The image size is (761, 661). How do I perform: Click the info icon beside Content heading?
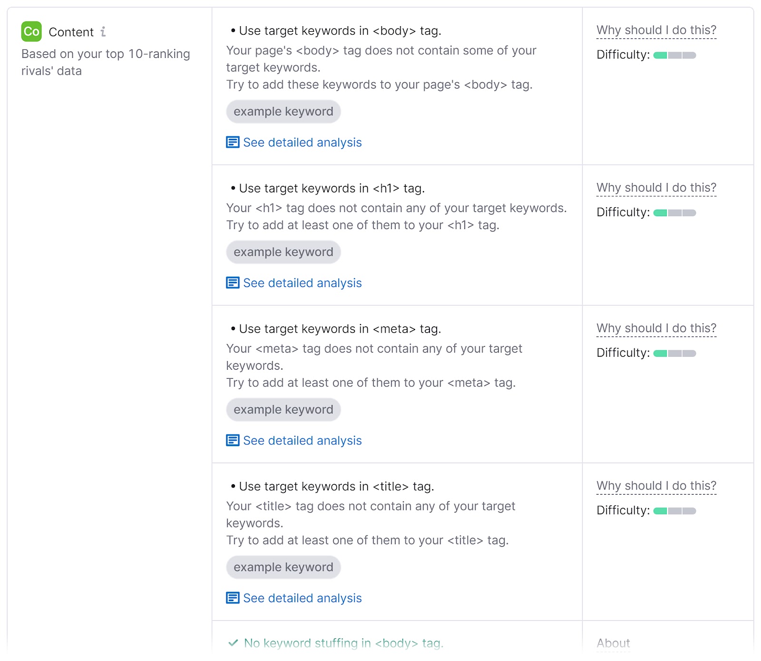(x=103, y=31)
